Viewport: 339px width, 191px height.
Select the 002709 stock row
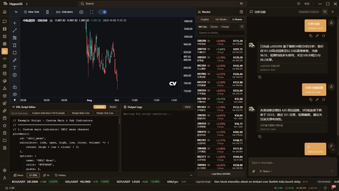[220, 100]
